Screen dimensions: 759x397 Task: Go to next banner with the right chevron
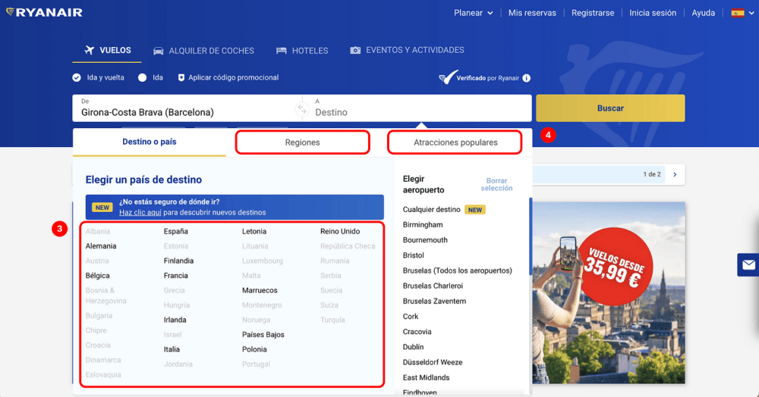(x=676, y=174)
